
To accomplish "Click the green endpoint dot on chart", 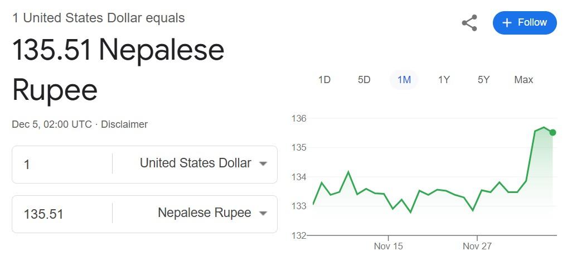I will (x=553, y=132).
